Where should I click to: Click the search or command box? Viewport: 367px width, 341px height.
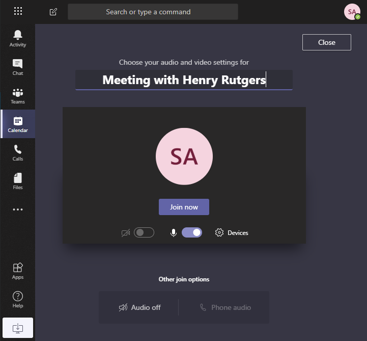[x=153, y=12]
